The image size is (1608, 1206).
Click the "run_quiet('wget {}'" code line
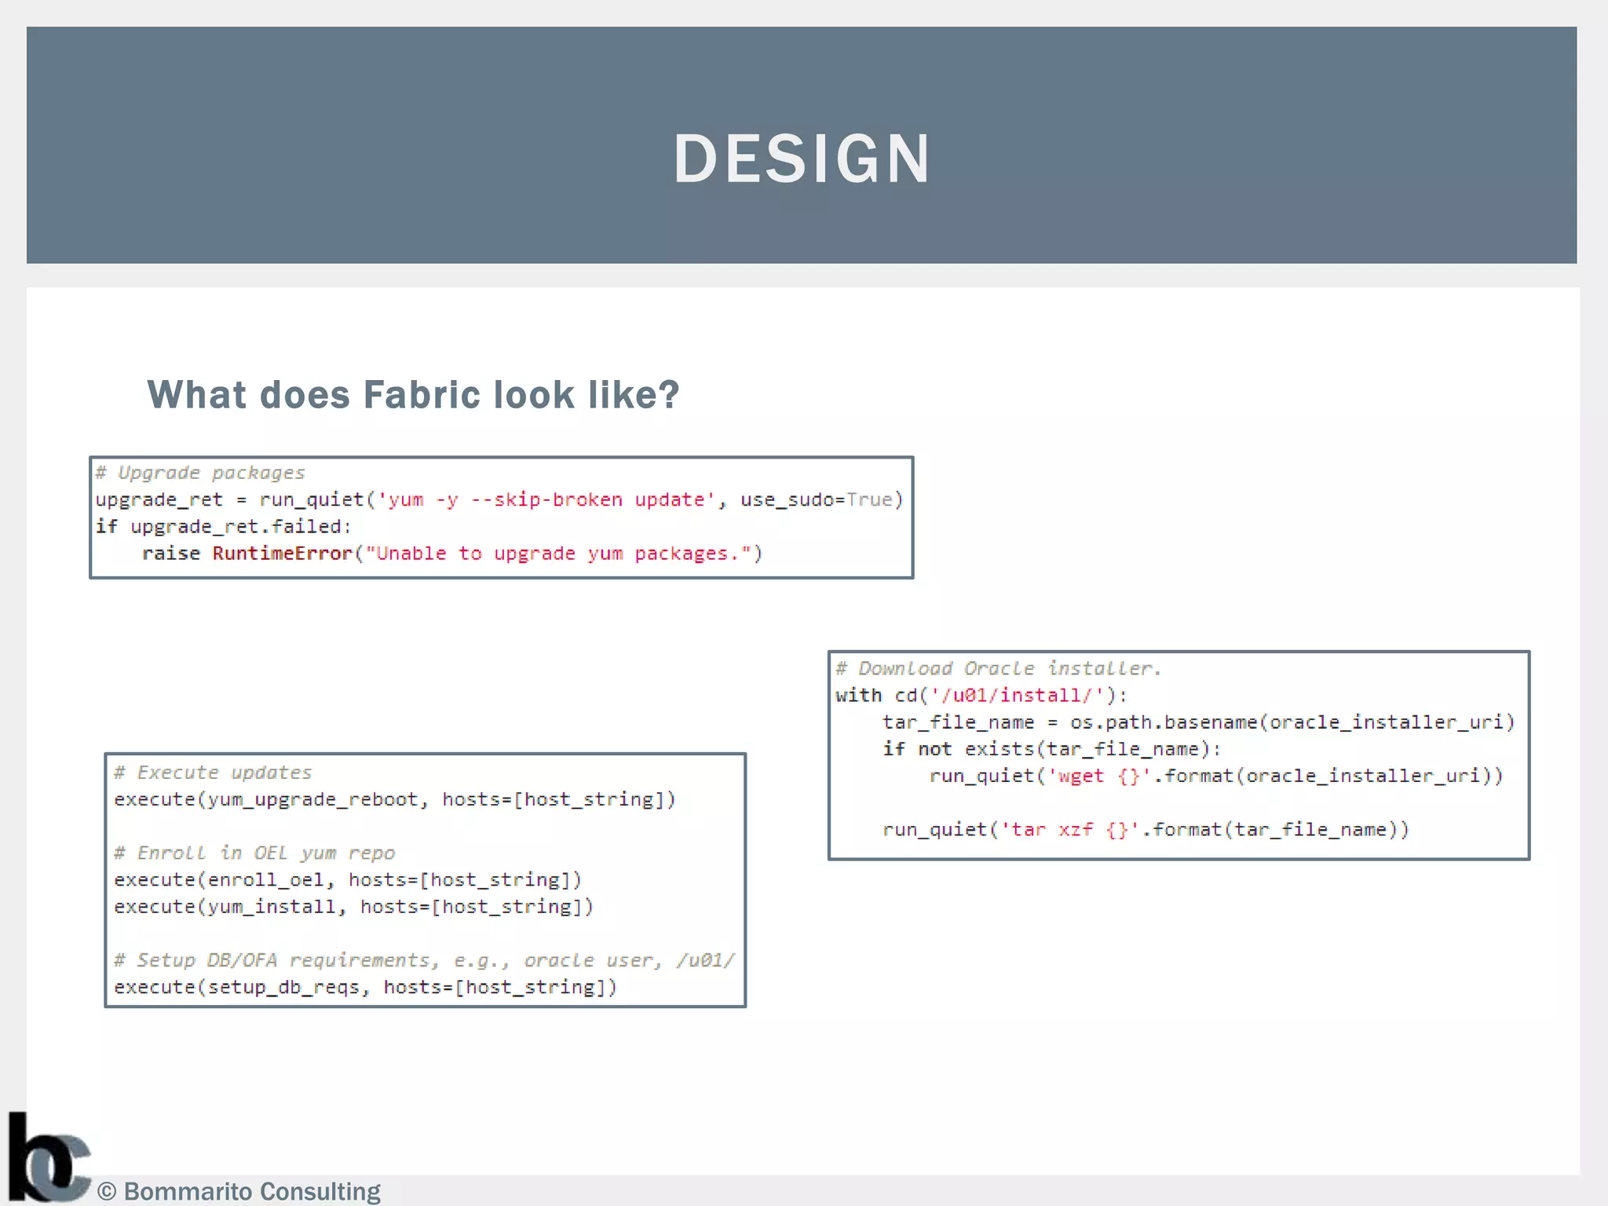pos(1216,776)
